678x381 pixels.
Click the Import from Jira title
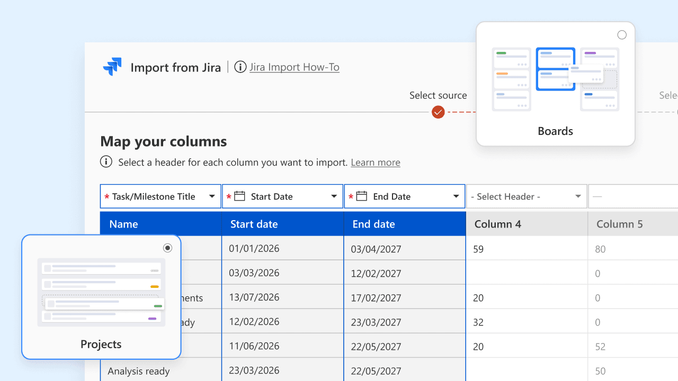pyautogui.click(x=175, y=67)
